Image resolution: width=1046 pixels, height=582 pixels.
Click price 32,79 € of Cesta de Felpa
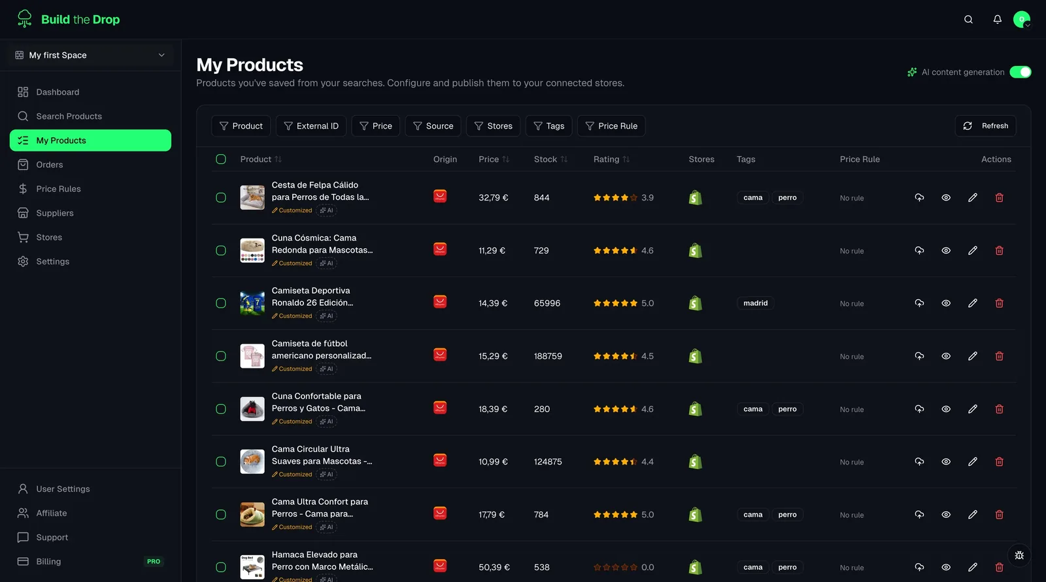tap(494, 197)
